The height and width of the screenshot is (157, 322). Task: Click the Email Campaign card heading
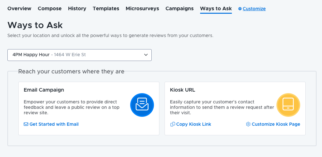44,90
